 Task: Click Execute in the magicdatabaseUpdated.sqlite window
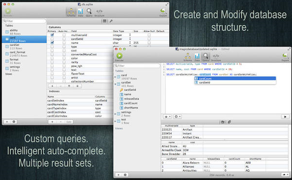click(119, 57)
